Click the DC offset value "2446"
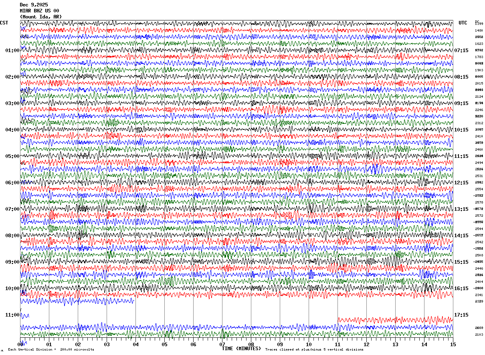The height and width of the screenshot is (355, 485). (479, 268)
